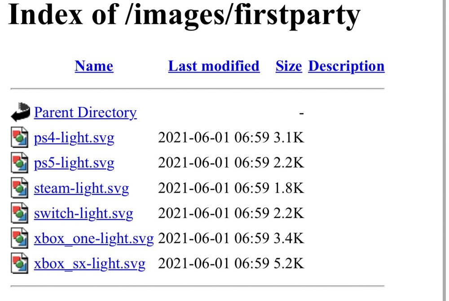Screen dimensions: 449x301
Task: Click the 5.2K size value for xbox_sx-light.svg
Action: (289, 264)
